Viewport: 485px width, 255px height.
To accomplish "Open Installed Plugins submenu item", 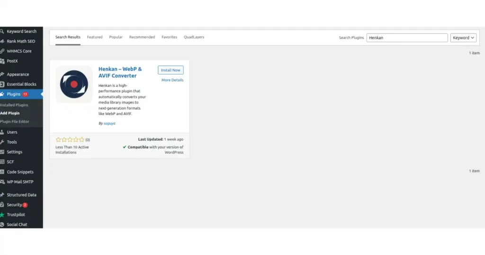I will pos(14,105).
